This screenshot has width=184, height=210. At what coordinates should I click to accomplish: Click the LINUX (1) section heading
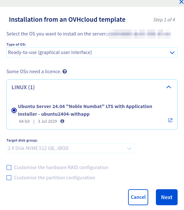[x=23, y=87]
